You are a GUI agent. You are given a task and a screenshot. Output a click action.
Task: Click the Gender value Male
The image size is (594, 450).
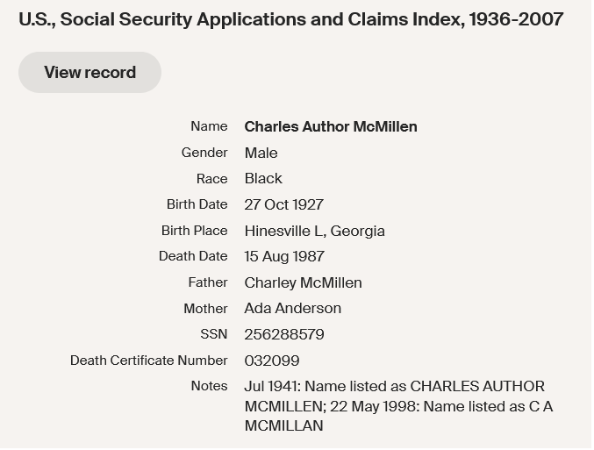[x=261, y=153]
